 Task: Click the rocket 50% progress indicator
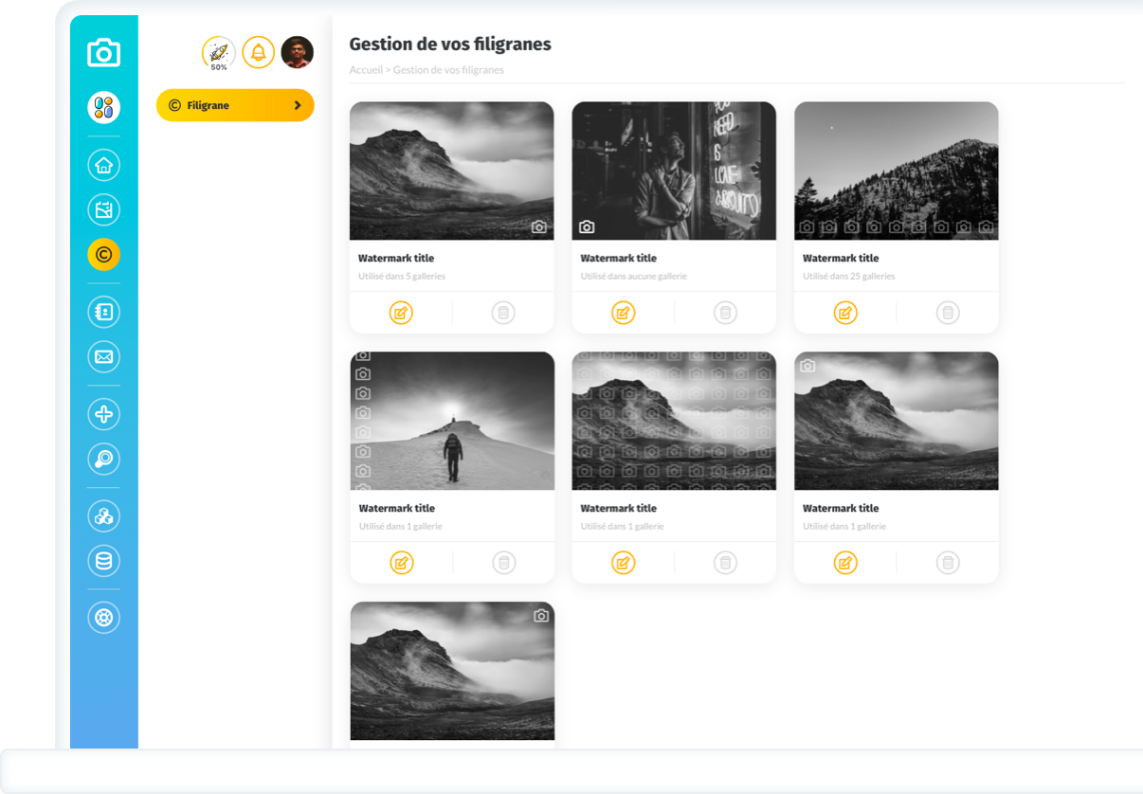218,53
